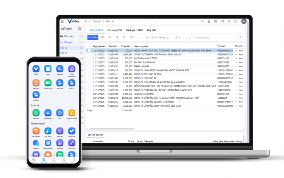Screen dimensions: 284x178
Task: Open the help question-mark icon
Action: (236, 21)
